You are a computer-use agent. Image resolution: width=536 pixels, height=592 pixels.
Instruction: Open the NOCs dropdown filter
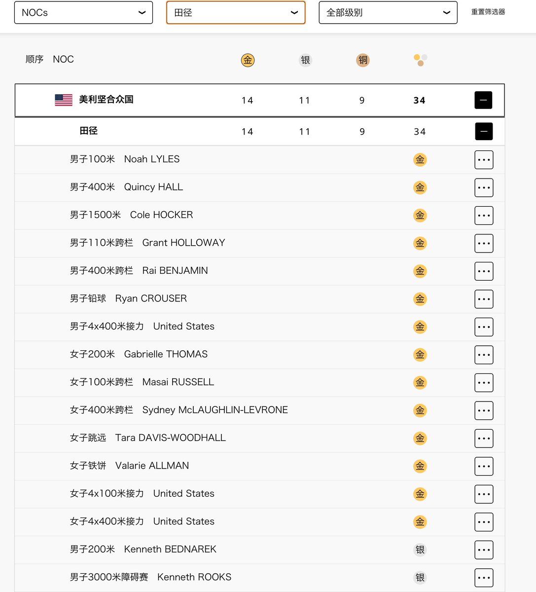(83, 12)
